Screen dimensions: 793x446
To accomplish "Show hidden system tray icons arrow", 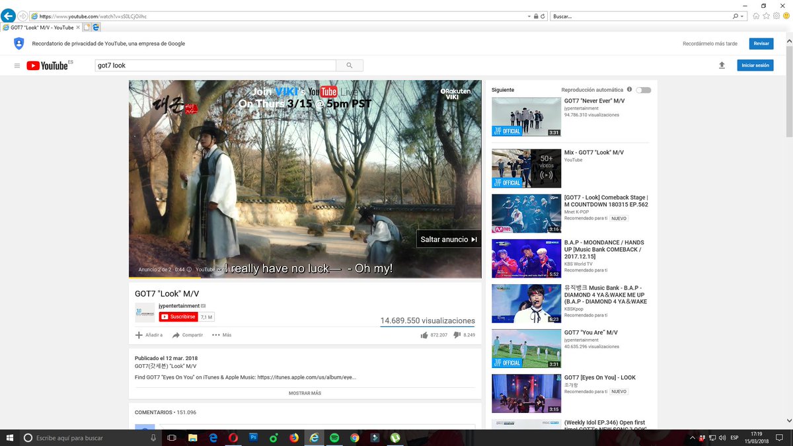I will tap(693, 437).
